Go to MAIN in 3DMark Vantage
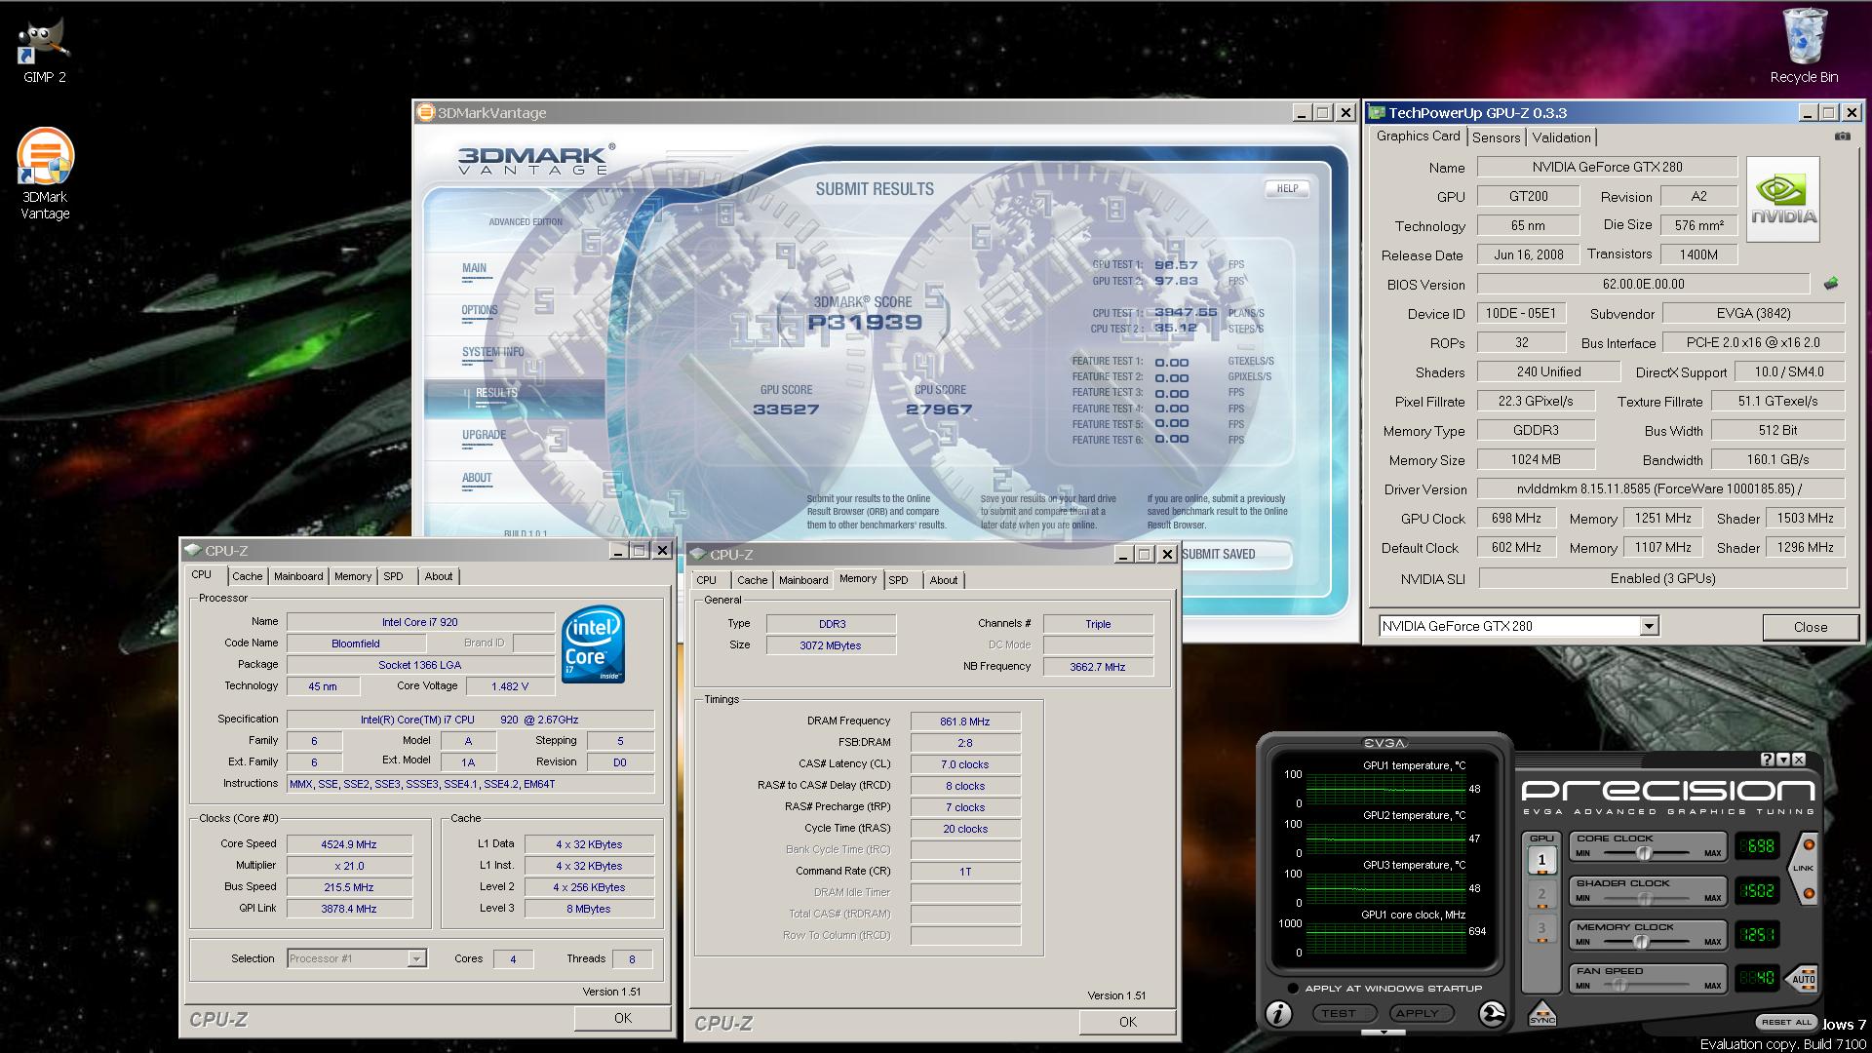Screen dimensions: 1872x1053 (474, 268)
